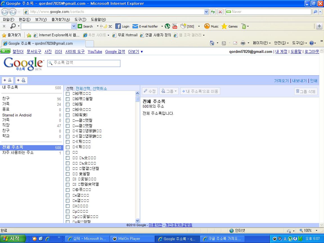This screenshot has width=324, height=243.
Task: Click the 가져오기 import link
Action: (281, 81)
